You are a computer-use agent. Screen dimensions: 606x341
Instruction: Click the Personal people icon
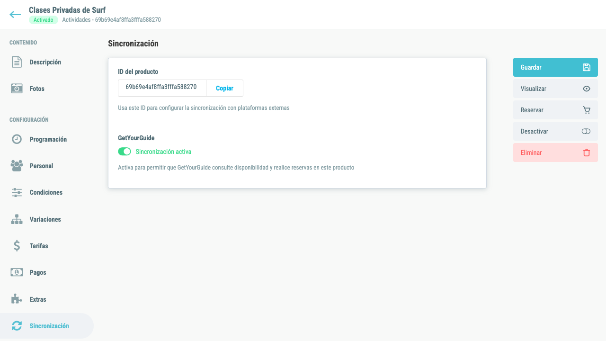(17, 166)
